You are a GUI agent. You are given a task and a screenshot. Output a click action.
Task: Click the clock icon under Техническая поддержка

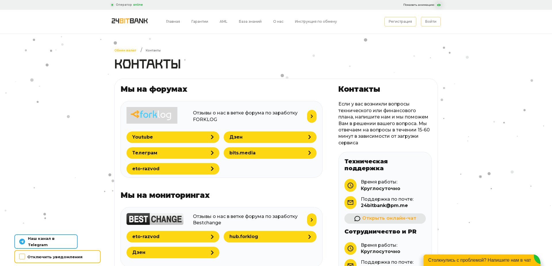click(x=350, y=185)
